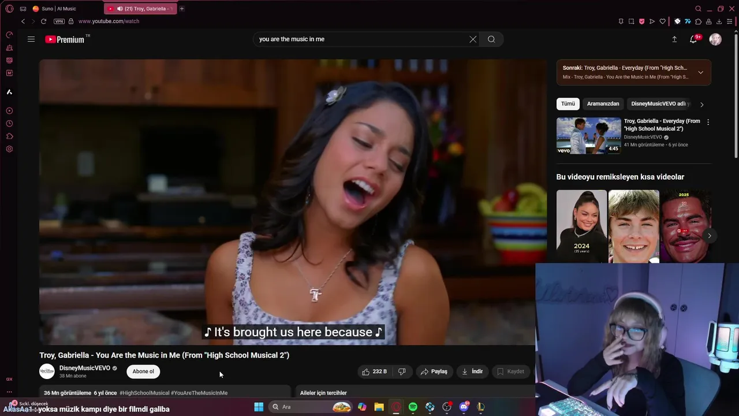Image resolution: width=739 pixels, height=416 pixels.
Task: Open the Opera sidebar player icon
Action: click(9, 111)
